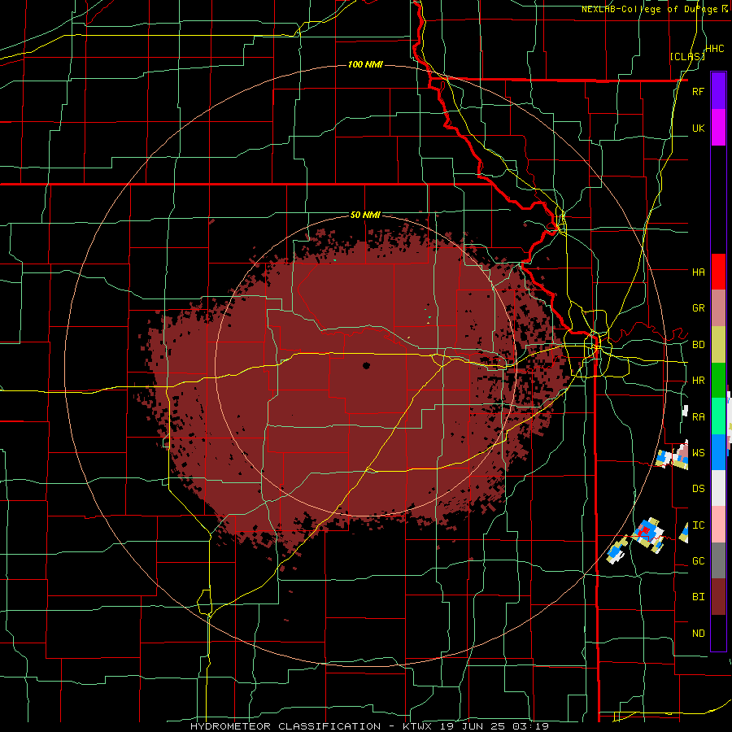The height and width of the screenshot is (732, 732).
Task: Click the "50 NMI" range ring label
Action: coord(365,216)
